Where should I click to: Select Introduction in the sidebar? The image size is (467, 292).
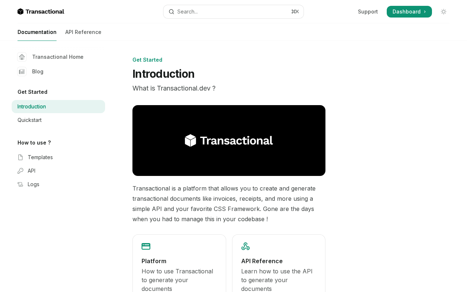tap(32, 107)
